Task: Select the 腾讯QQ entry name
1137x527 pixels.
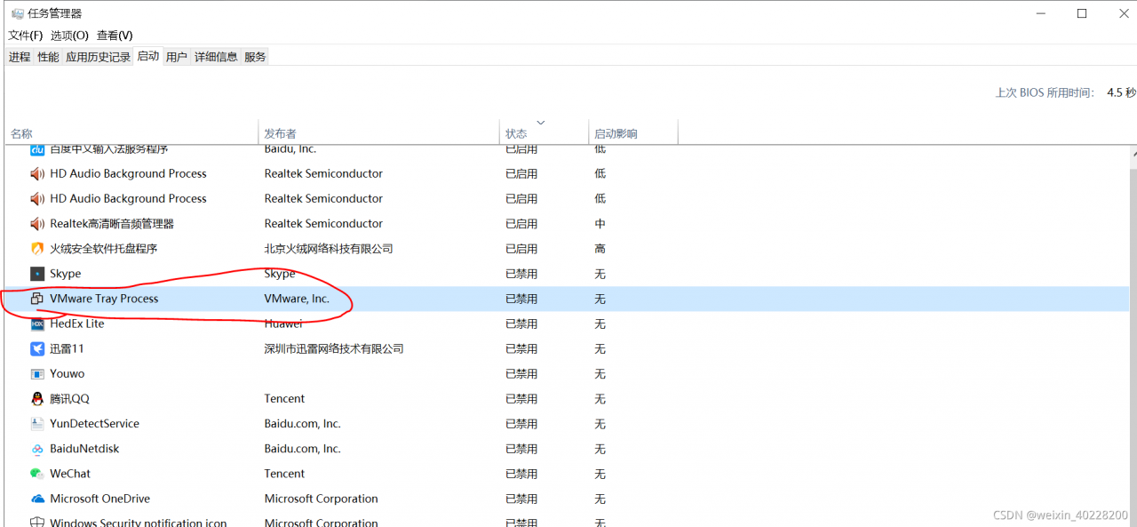Action: (x=69, y=399)
